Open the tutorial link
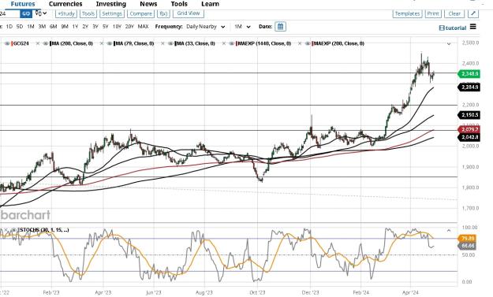This screenshot has height=297, width=493. [x=453, y=28]
